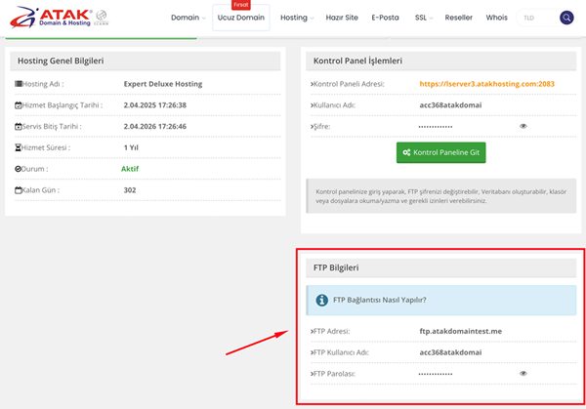Select the start date 2.04.2025 17:26:38
586x409 pixels.
(155, 105)
